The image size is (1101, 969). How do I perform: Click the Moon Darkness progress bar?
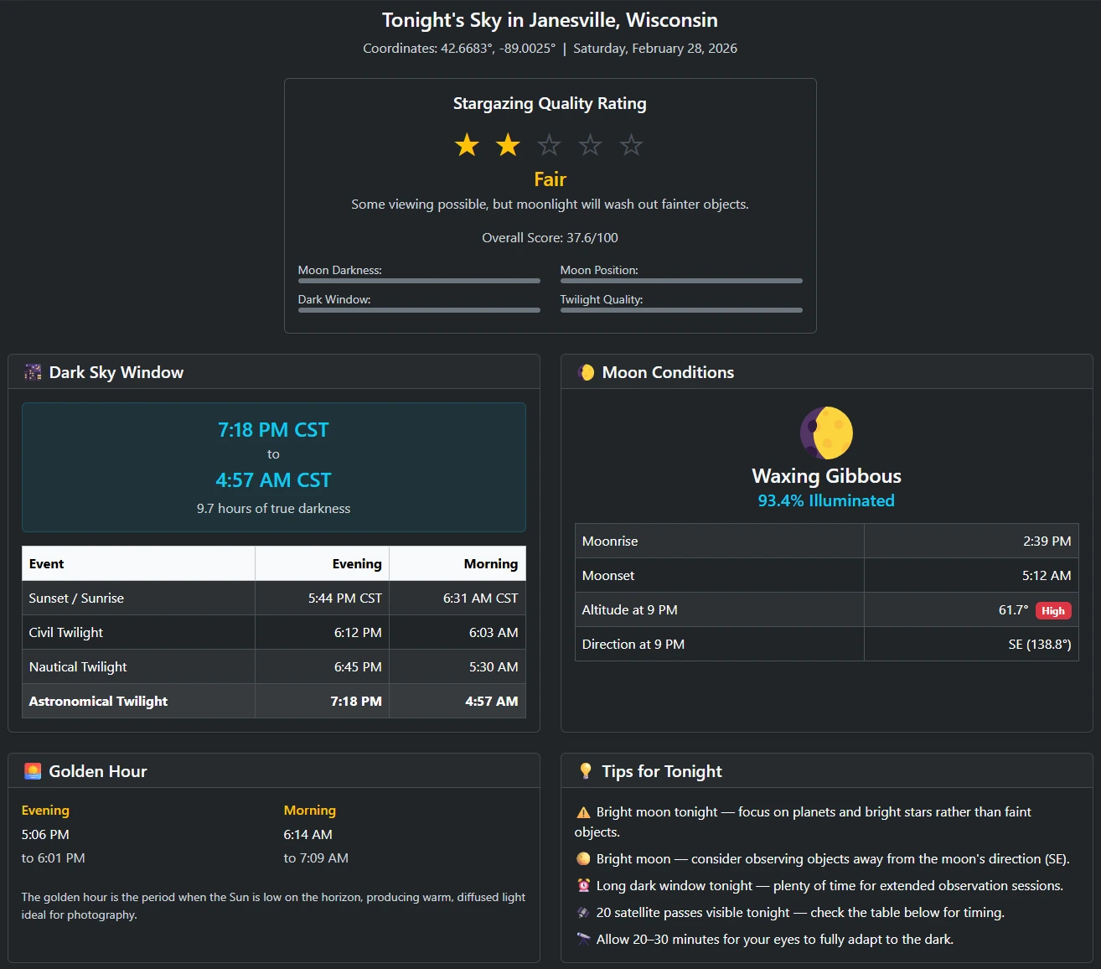tap(419, 281)
